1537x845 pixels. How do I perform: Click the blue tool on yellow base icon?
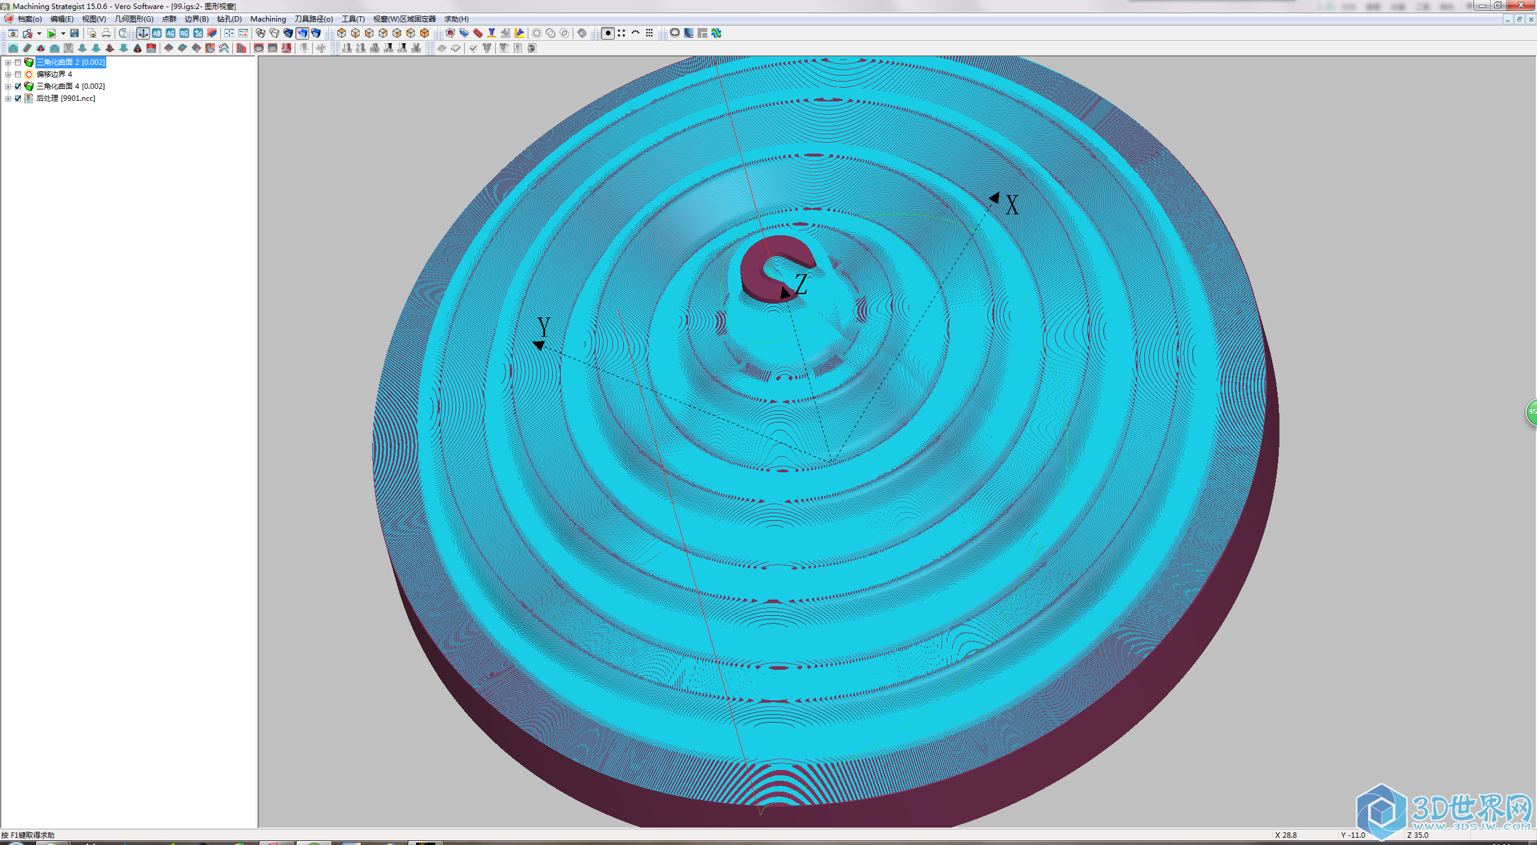point(491,33)
